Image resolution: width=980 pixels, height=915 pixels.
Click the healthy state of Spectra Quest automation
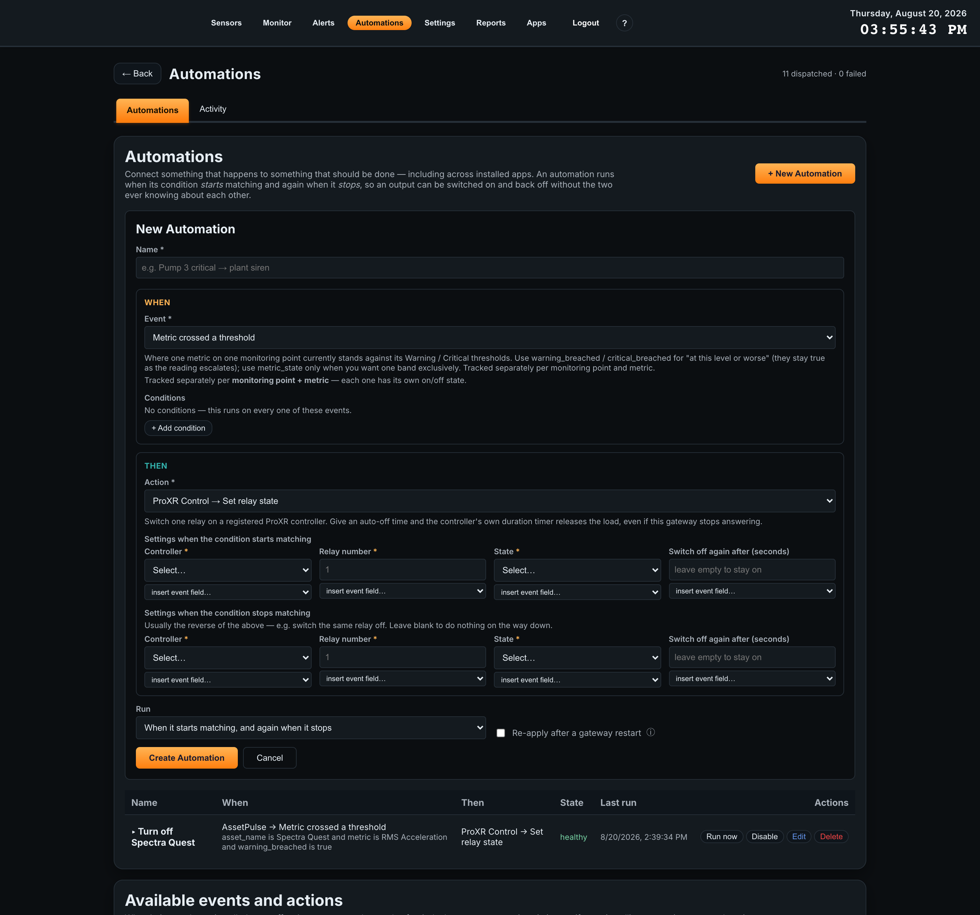[x=573, y=837]
